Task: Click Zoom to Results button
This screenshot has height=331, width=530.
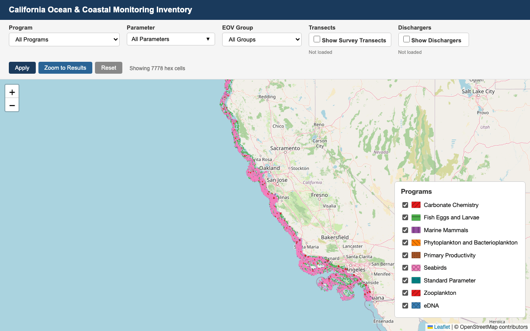Action: click(65, 68)
